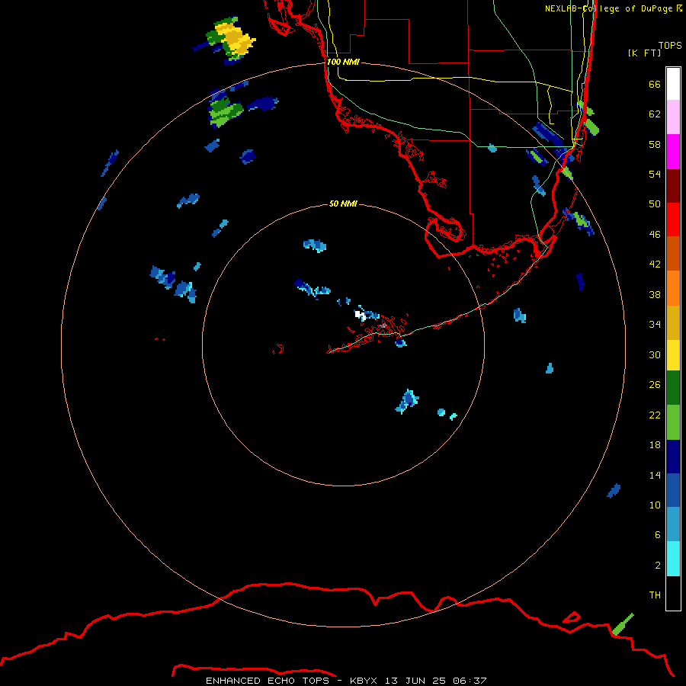Select the dark red (maroon) legend band
The width and height of the screenshot is (686, 686).
(x=673, y=186)
